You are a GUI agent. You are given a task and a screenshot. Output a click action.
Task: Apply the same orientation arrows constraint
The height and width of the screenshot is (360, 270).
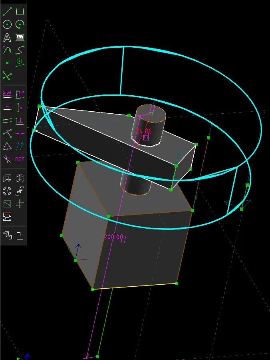pos(20,146)
